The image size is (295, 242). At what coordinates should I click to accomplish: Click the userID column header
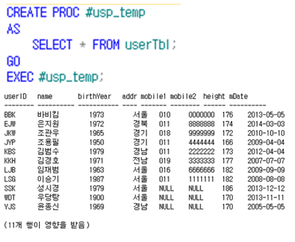point(16,96)
